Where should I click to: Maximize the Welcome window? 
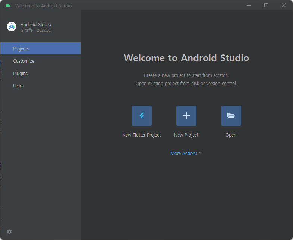pos(266,6)
